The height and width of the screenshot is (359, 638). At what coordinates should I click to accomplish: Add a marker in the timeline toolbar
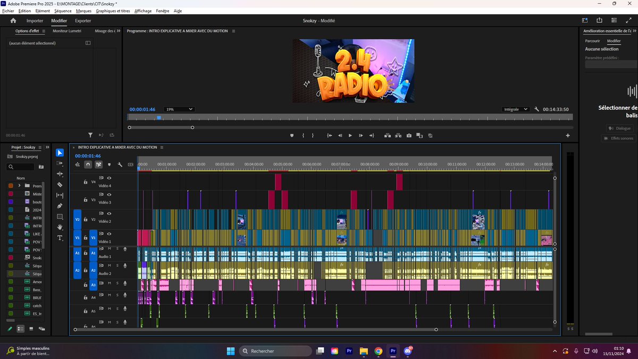[110, 165]
